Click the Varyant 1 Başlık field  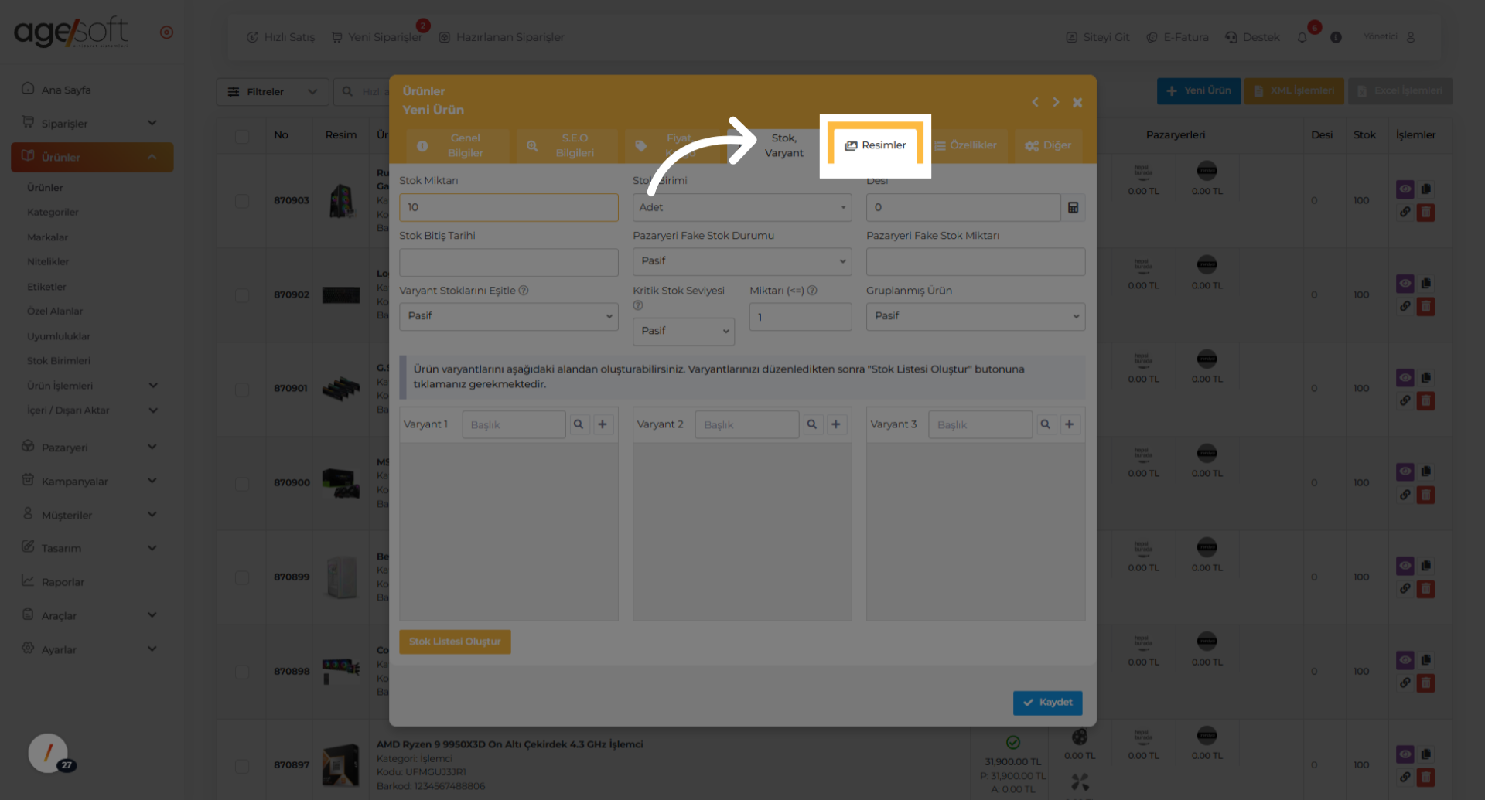pos(514,424)
